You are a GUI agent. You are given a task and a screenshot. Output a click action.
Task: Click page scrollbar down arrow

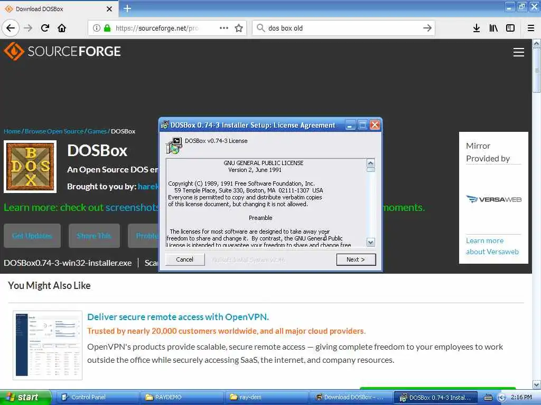[x=537, y=384]
